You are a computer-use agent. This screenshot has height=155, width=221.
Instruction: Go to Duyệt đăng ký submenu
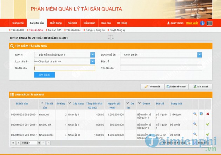coord(117,30)
